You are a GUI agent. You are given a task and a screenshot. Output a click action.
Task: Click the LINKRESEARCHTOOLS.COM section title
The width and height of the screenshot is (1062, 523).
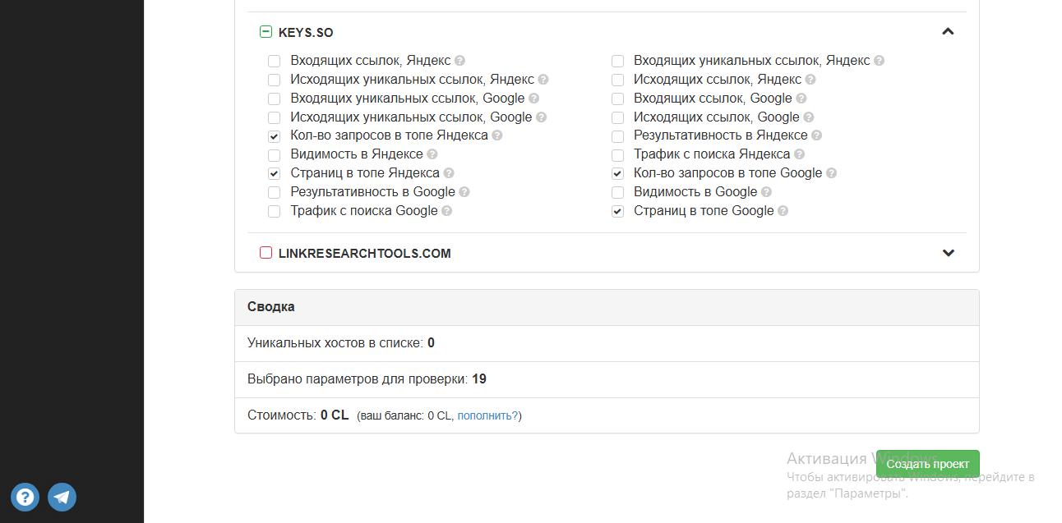tap(365, 254)
